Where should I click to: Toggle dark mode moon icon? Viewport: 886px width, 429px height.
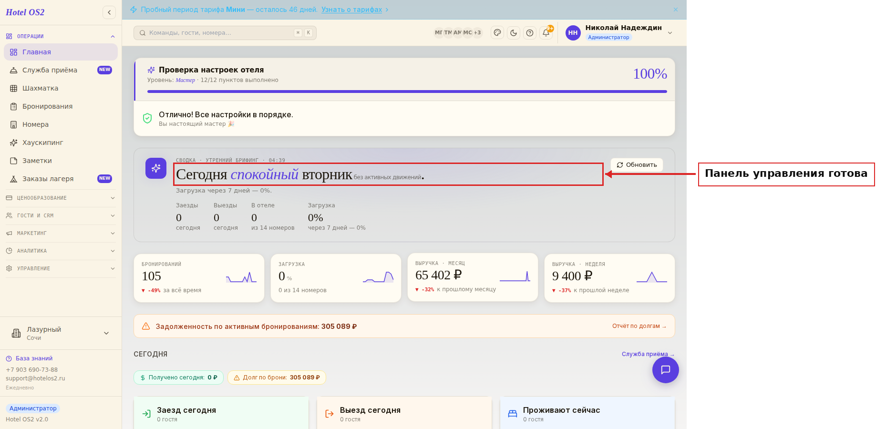(x=514, y=33)
